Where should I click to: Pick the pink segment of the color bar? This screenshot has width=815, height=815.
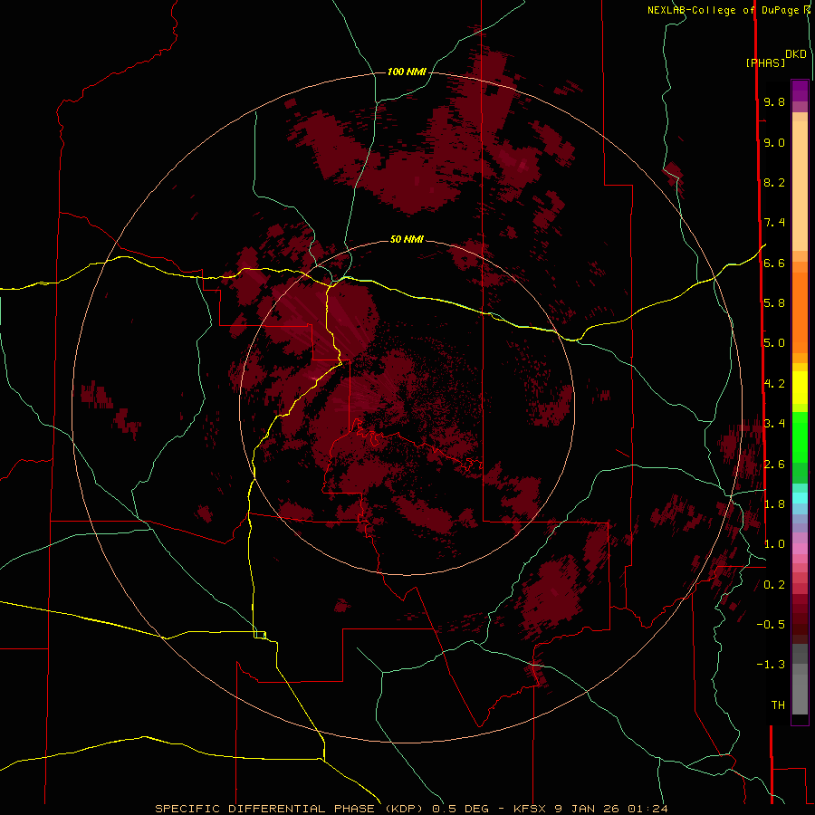coord(800,550)
